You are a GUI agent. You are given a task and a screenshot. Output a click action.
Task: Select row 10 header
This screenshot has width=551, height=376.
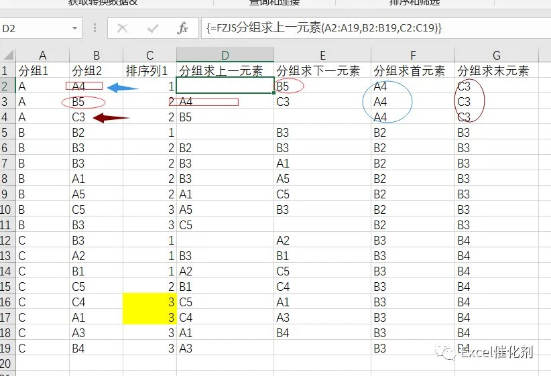tap(8, 209)
